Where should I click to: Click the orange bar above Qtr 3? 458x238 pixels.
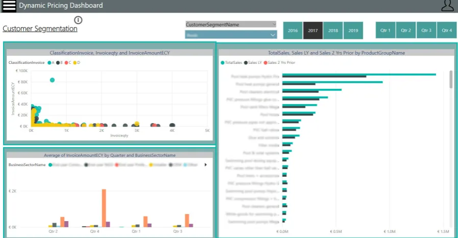[x=187, y=221]
